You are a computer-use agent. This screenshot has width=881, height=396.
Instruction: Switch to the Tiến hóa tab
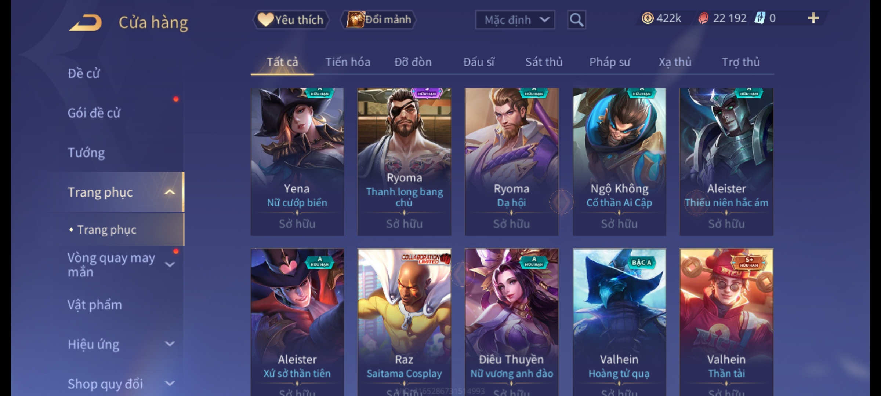pos(348,62)
